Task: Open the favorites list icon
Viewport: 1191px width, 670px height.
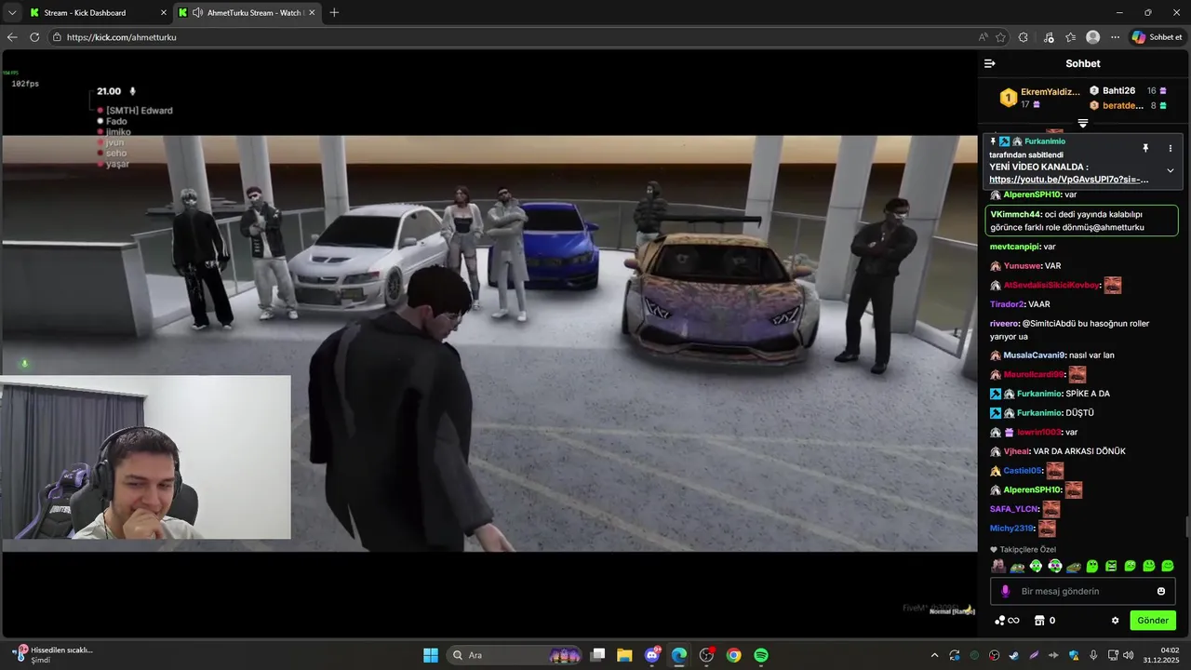Action: click(x=1071, y=37)
